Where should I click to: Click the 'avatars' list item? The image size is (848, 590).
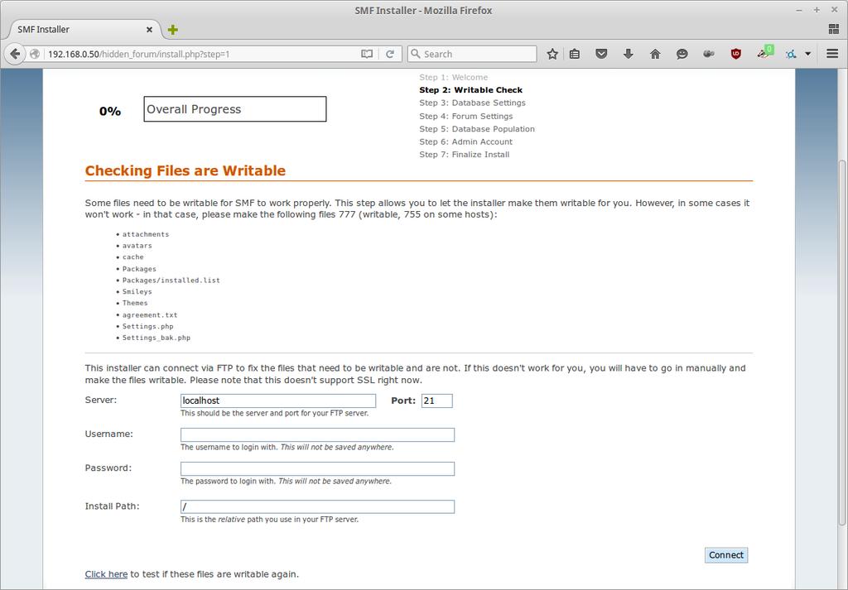click(x=137, y=246)
